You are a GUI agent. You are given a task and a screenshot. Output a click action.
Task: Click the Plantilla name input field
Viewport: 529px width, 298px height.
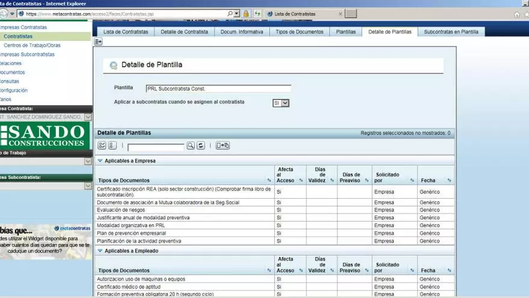click(218, 88)
